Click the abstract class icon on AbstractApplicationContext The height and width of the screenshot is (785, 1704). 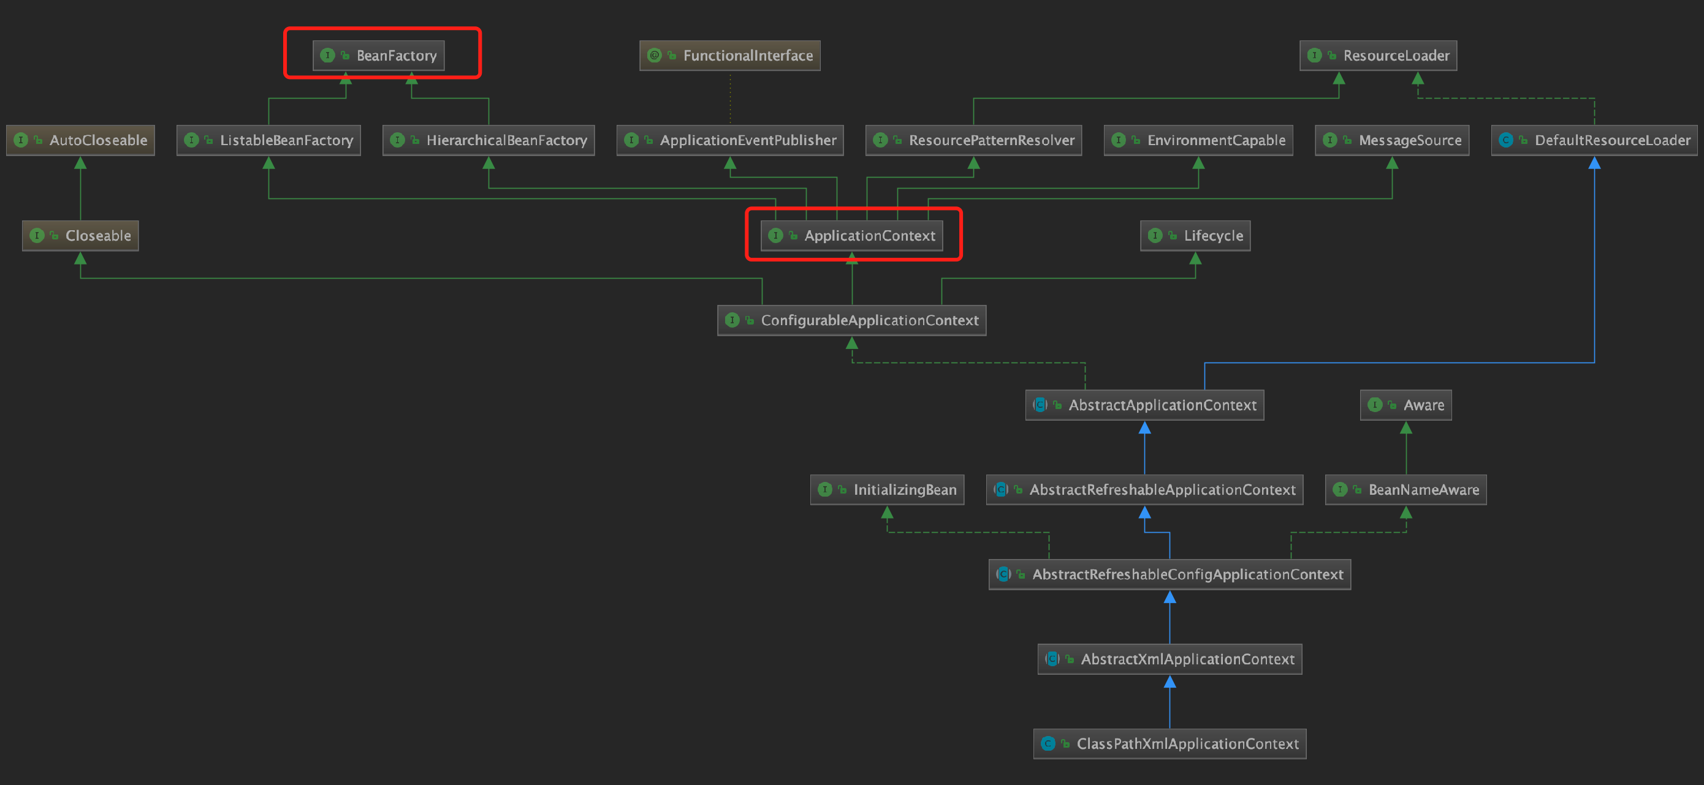pyautogui.click(x=1040, y=405)
